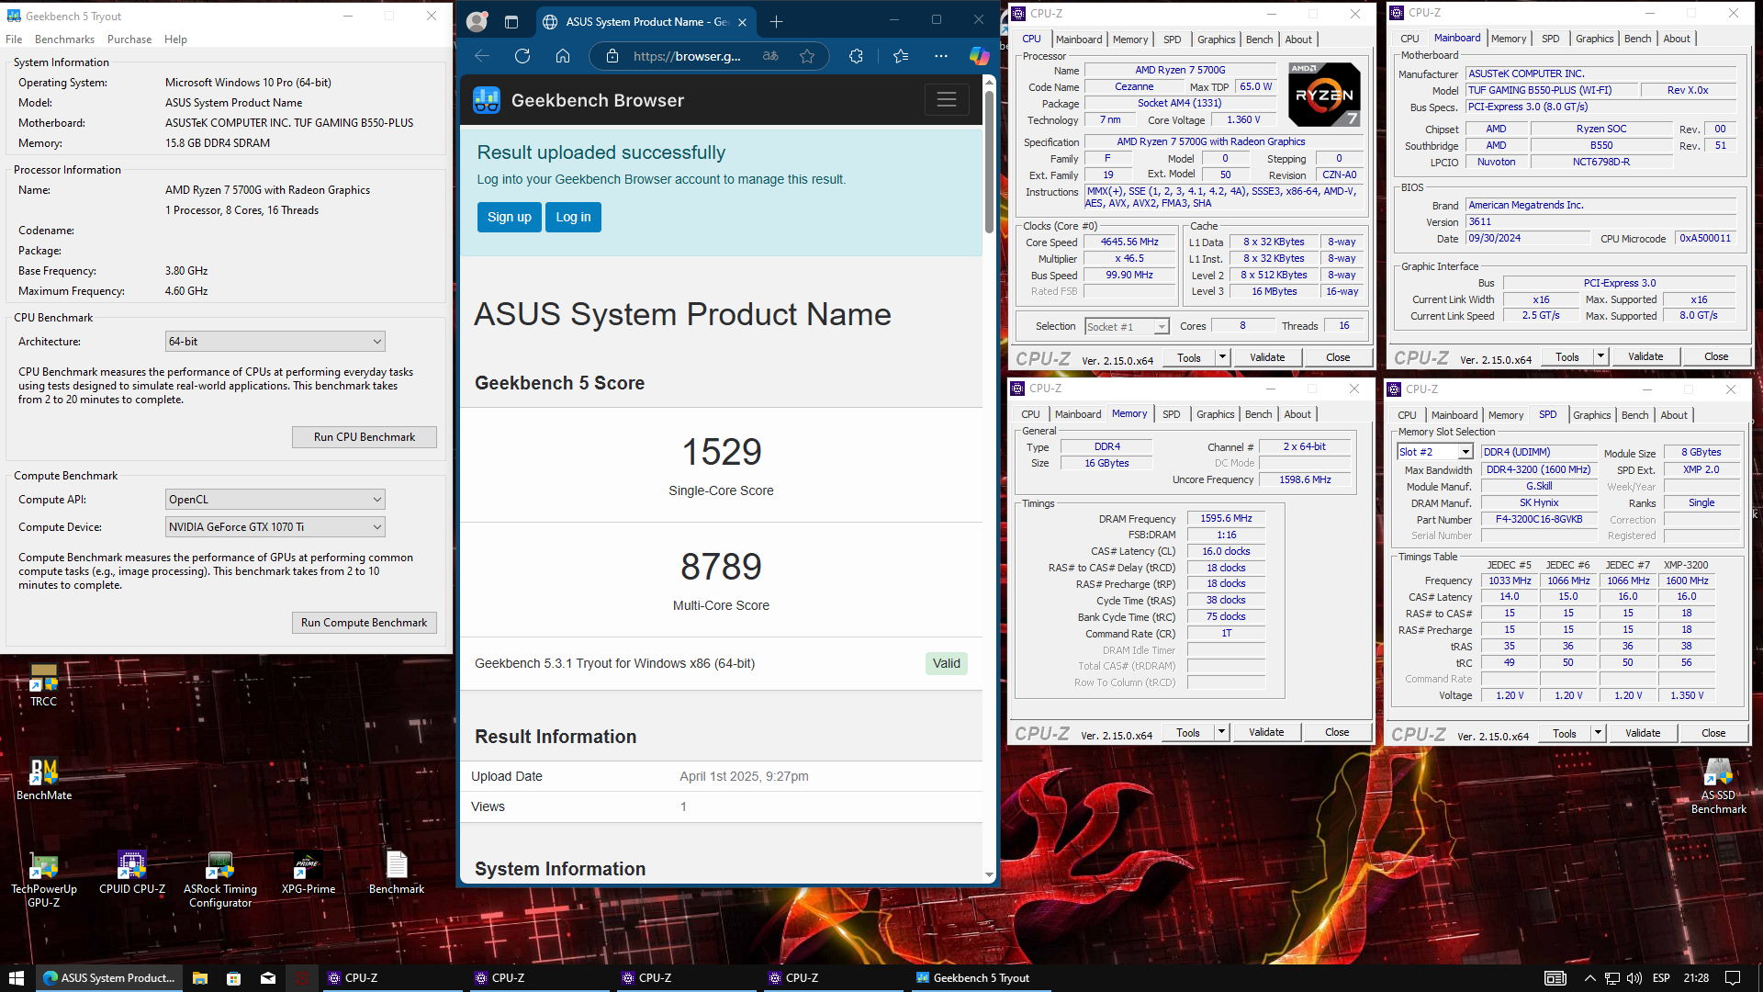Open Copilot in browser toolbar
The width and height of the screenshot is (1763, 992).
(x=980, y=56)
